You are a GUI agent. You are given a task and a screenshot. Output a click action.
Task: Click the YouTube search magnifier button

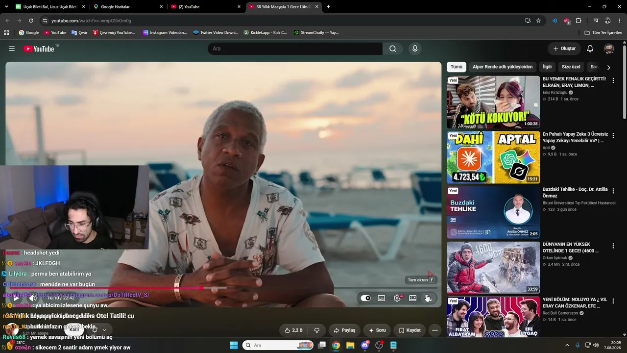(x=393, y=49)
